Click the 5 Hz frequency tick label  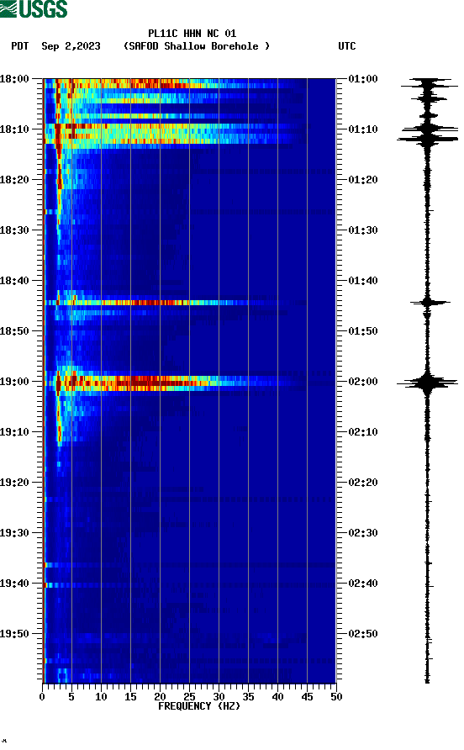[71, 697]
